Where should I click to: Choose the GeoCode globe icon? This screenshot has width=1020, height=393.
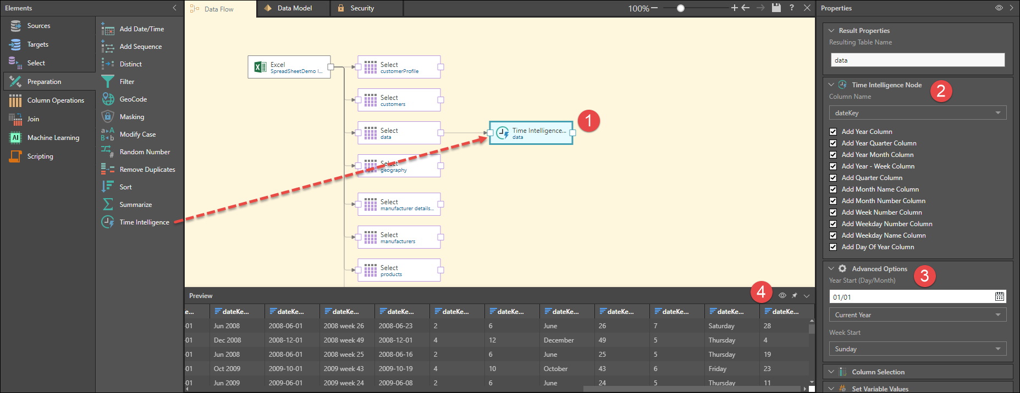click(108, 99)
